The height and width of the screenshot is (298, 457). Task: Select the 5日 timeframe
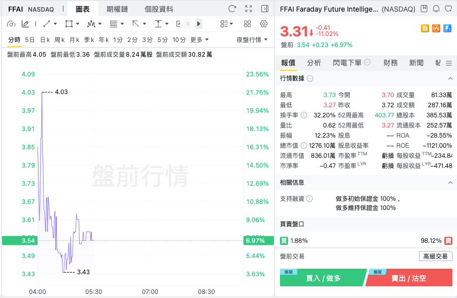click(x=30, y=39)
